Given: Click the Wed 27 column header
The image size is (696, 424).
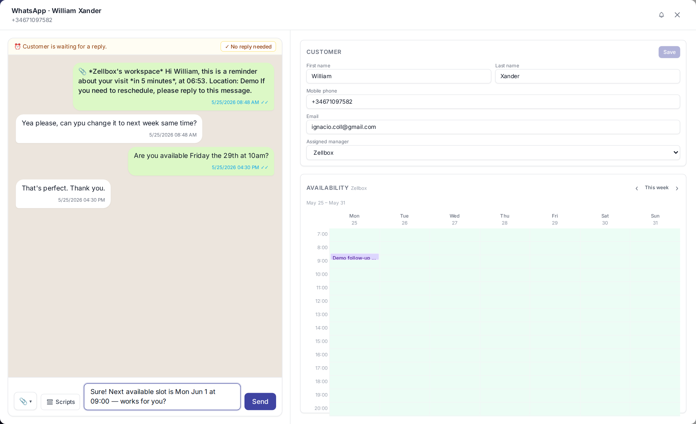Looking at the screenshot, I should coord(454,219).
